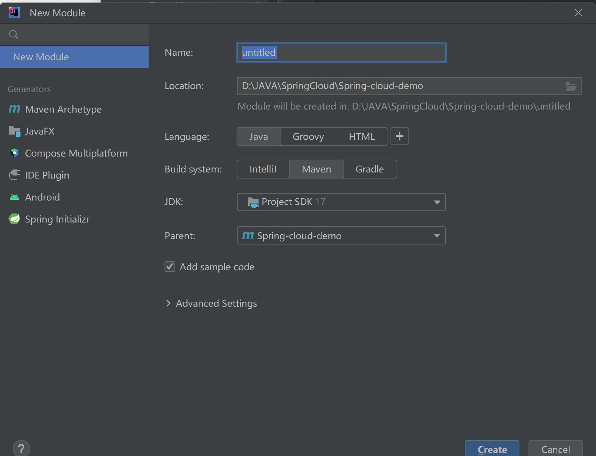The height and width of the screenshot is (456, 596).
Task: Click 'Module will be created in' hint text
Action: tap(404, 106)
